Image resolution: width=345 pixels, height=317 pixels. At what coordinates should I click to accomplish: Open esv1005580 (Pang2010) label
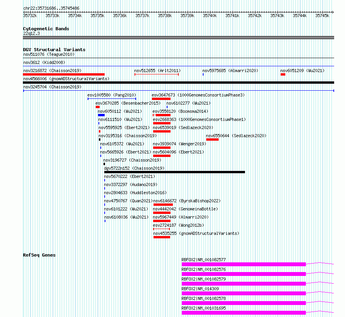[x=112, y=95]
